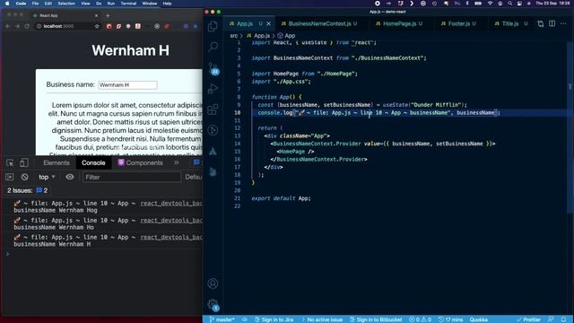574x323 pixels.
Task: Reload the localhost page
Action: pyautogui.click(x=27, y=26)
